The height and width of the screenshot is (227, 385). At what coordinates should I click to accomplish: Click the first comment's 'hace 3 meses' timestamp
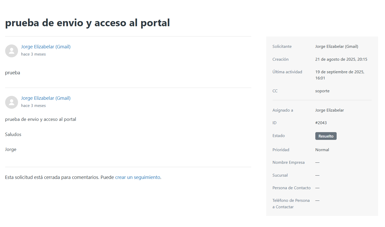33,54
